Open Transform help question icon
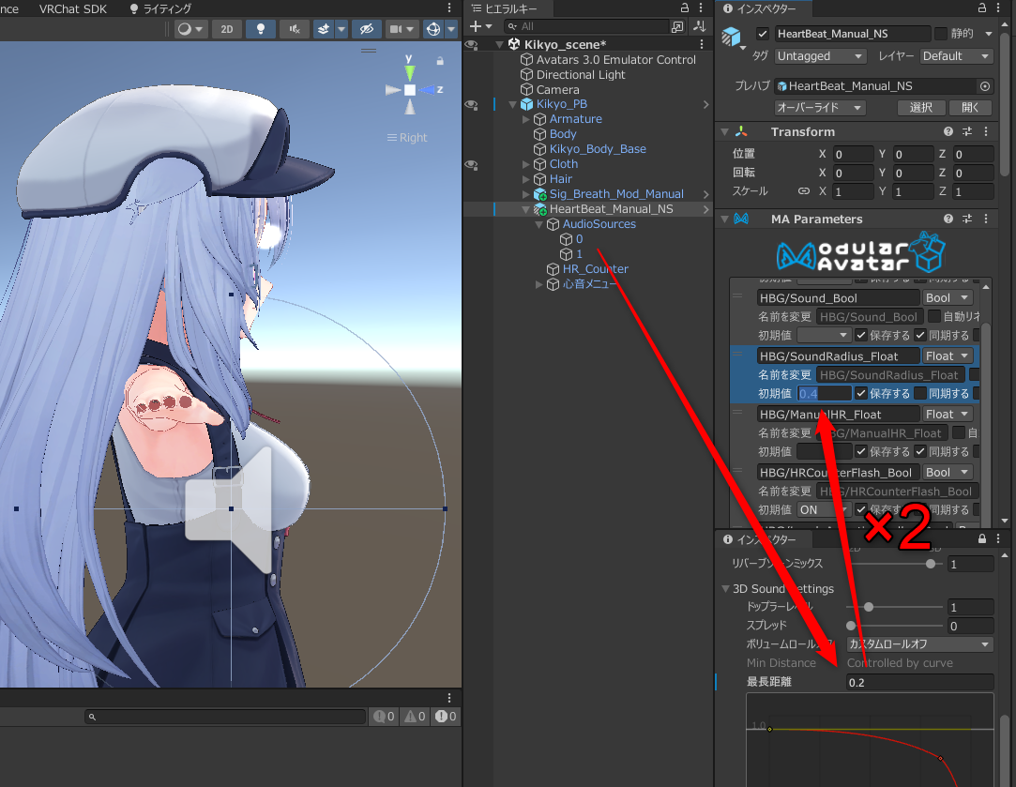This screenshot has width=1016, height=787. (x=948, y=131)
